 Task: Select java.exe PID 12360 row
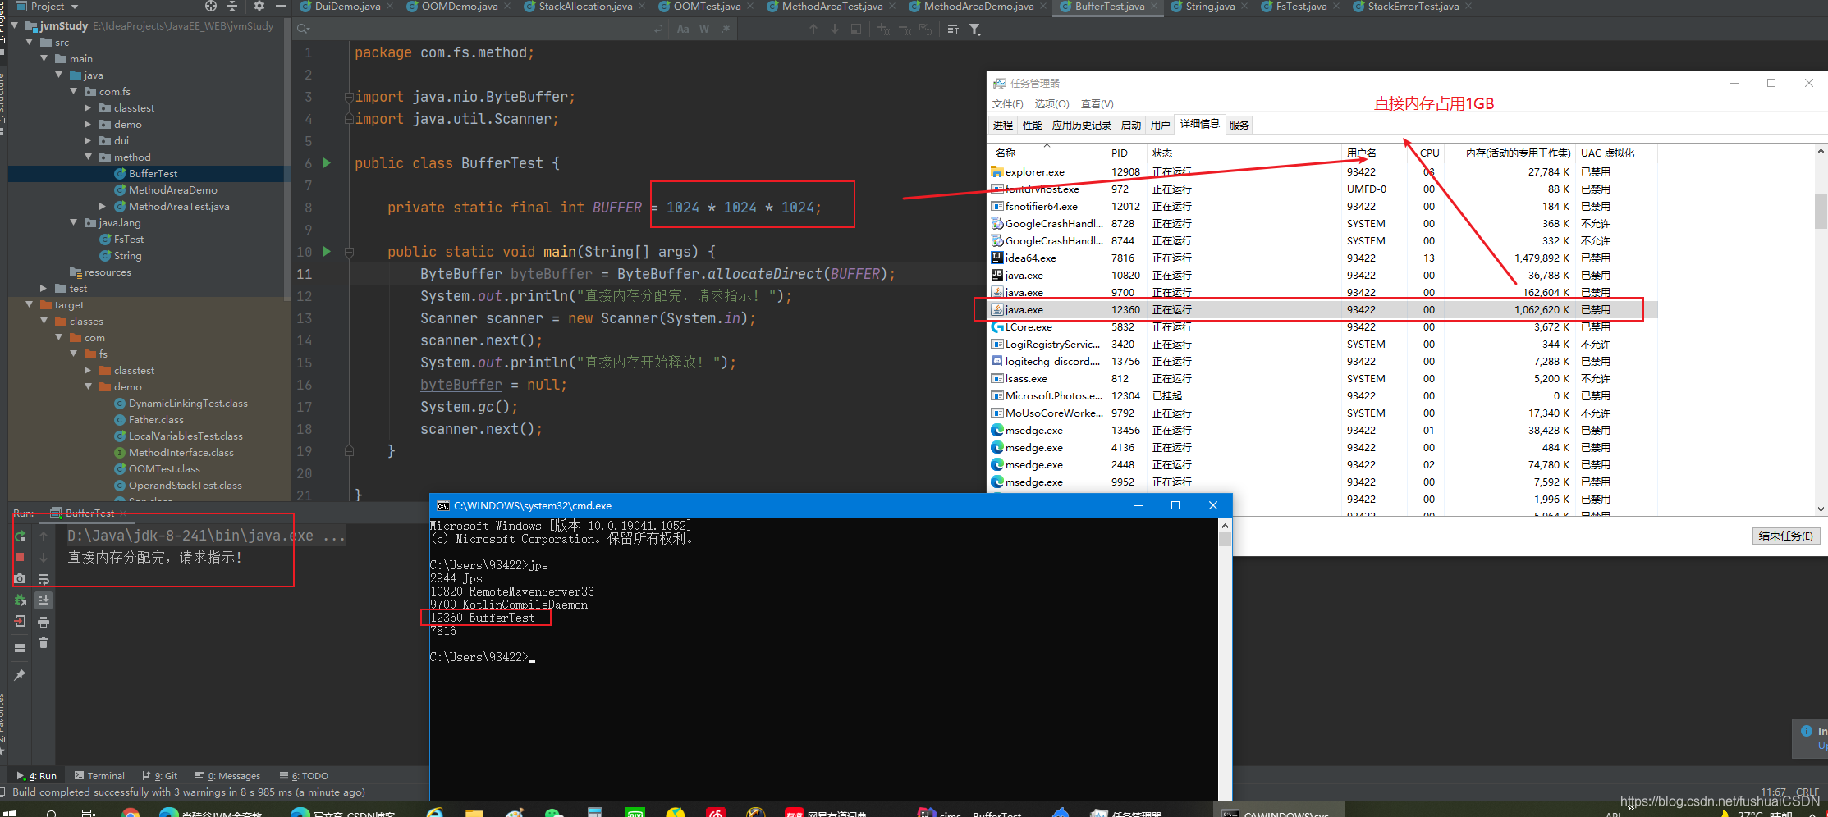[x=1322, y=310]
